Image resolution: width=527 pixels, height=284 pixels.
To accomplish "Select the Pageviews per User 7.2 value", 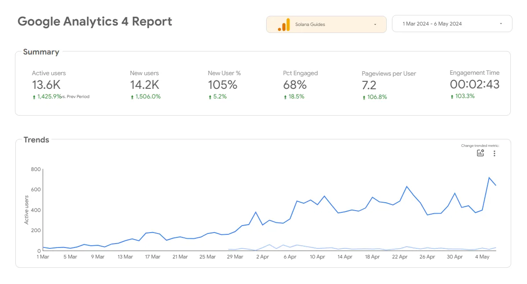I will [369, 85].
